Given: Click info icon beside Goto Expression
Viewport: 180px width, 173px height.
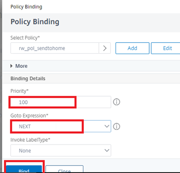Looking at the screenshot, I should pos(117,127).
